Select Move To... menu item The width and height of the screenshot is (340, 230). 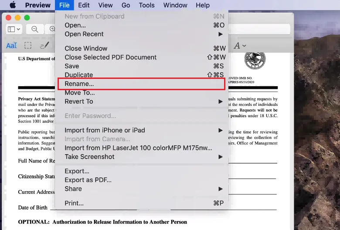pos(142,92)
